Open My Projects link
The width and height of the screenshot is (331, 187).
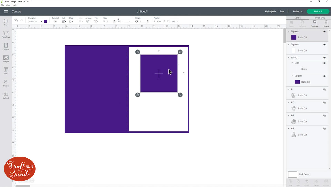tap(270, 12)
